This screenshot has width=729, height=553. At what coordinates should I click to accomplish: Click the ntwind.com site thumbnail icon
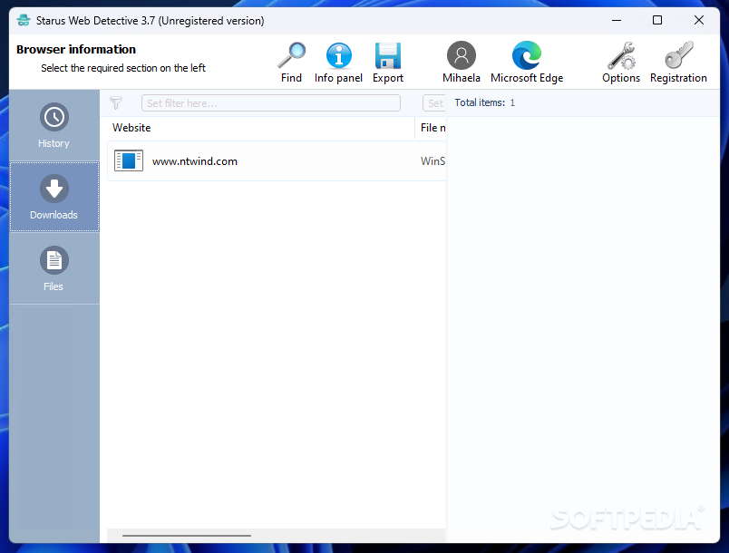(x=129, y=160)
